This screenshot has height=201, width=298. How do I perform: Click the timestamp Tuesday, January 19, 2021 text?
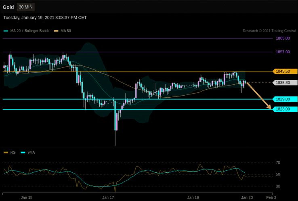tap(45, 18)
